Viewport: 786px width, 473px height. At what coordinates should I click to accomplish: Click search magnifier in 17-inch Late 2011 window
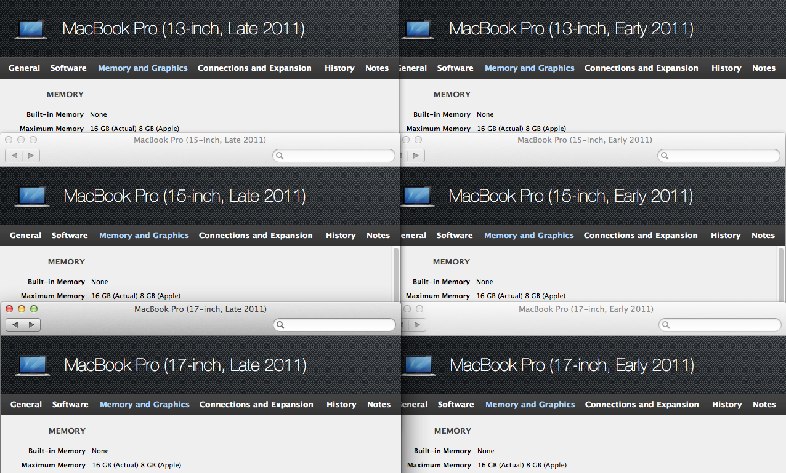[x=280, y=325]
